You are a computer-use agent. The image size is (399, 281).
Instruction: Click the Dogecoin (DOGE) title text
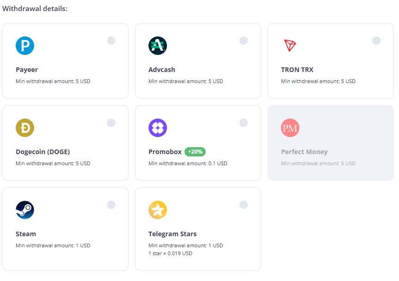click(43, 152)
